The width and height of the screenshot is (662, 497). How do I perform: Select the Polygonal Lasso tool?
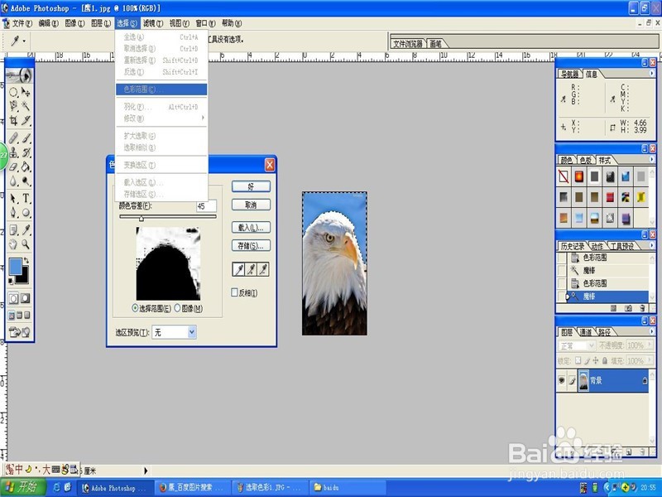13,106
